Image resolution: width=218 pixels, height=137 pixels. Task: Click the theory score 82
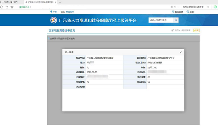(x=149, y=77)
